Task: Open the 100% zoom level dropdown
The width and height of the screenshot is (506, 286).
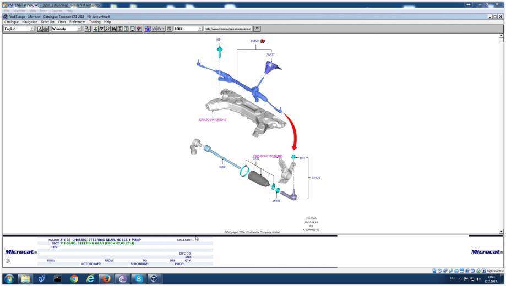Action: coord(188,29)
